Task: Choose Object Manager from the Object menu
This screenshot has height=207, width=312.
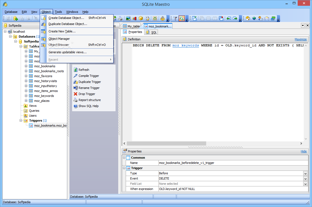Action: coord(77,39)
